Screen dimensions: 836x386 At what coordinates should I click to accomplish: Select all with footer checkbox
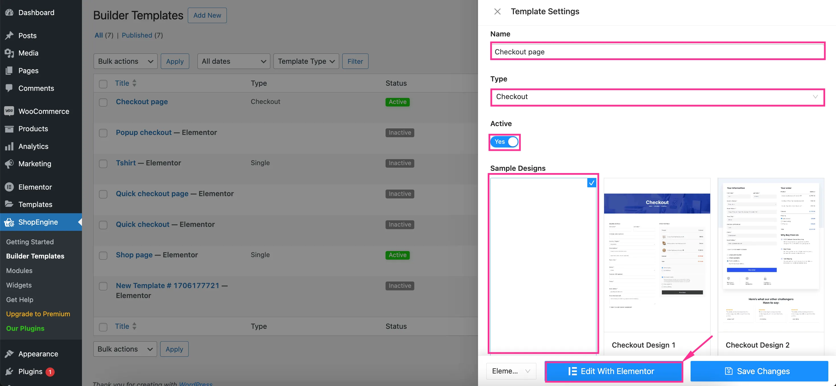tap(103, 327)
